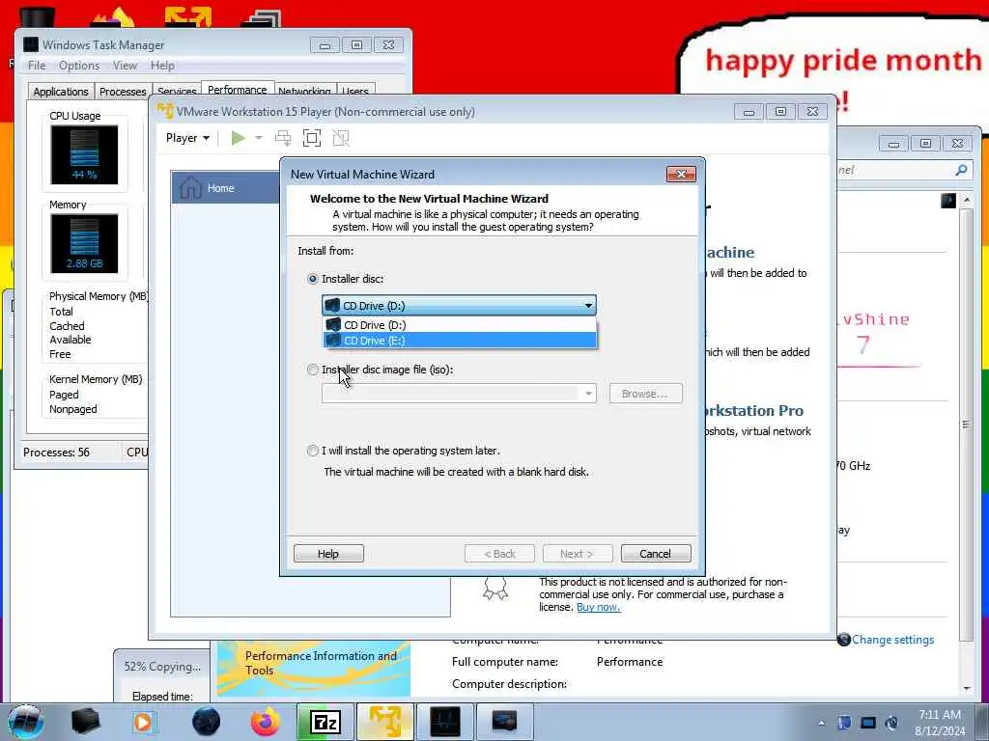The height and width of the screenshot is (741, 989).
Task: Select the Home item in VMware library
Action: pyautogui.click(x=226, y=188)
